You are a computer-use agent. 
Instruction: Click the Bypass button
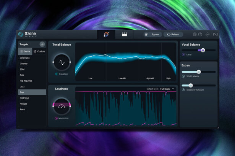coord(153,35)
